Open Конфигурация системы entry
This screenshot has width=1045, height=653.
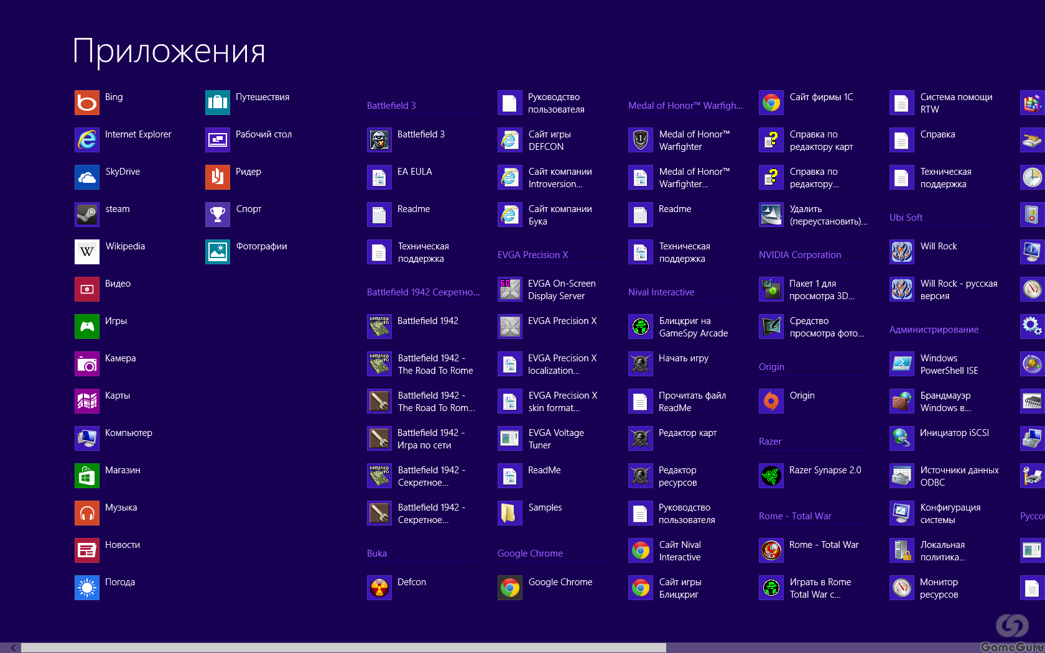click(935, 513)
